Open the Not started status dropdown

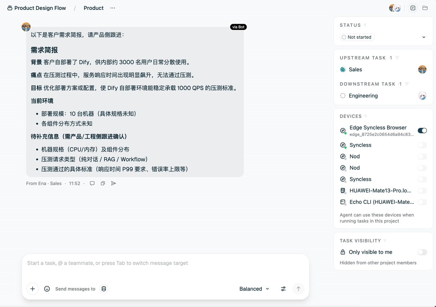383,37
